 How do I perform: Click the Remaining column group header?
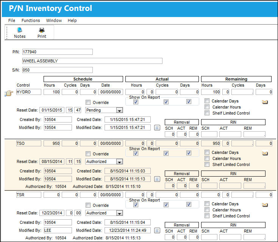[236, 79]
